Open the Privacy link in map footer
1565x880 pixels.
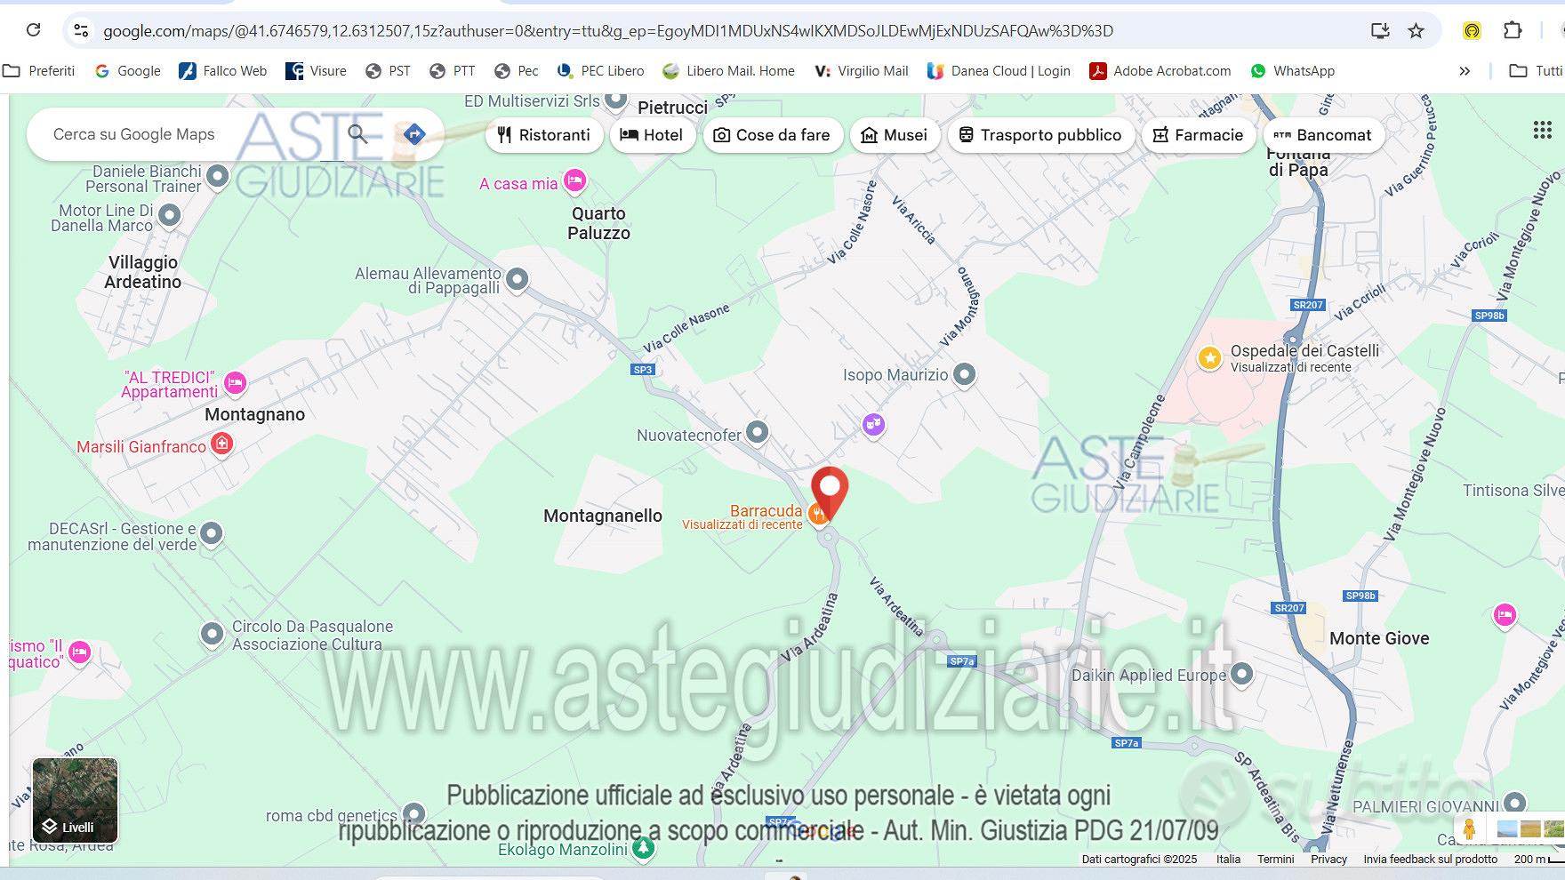(x=1328, y=859)
